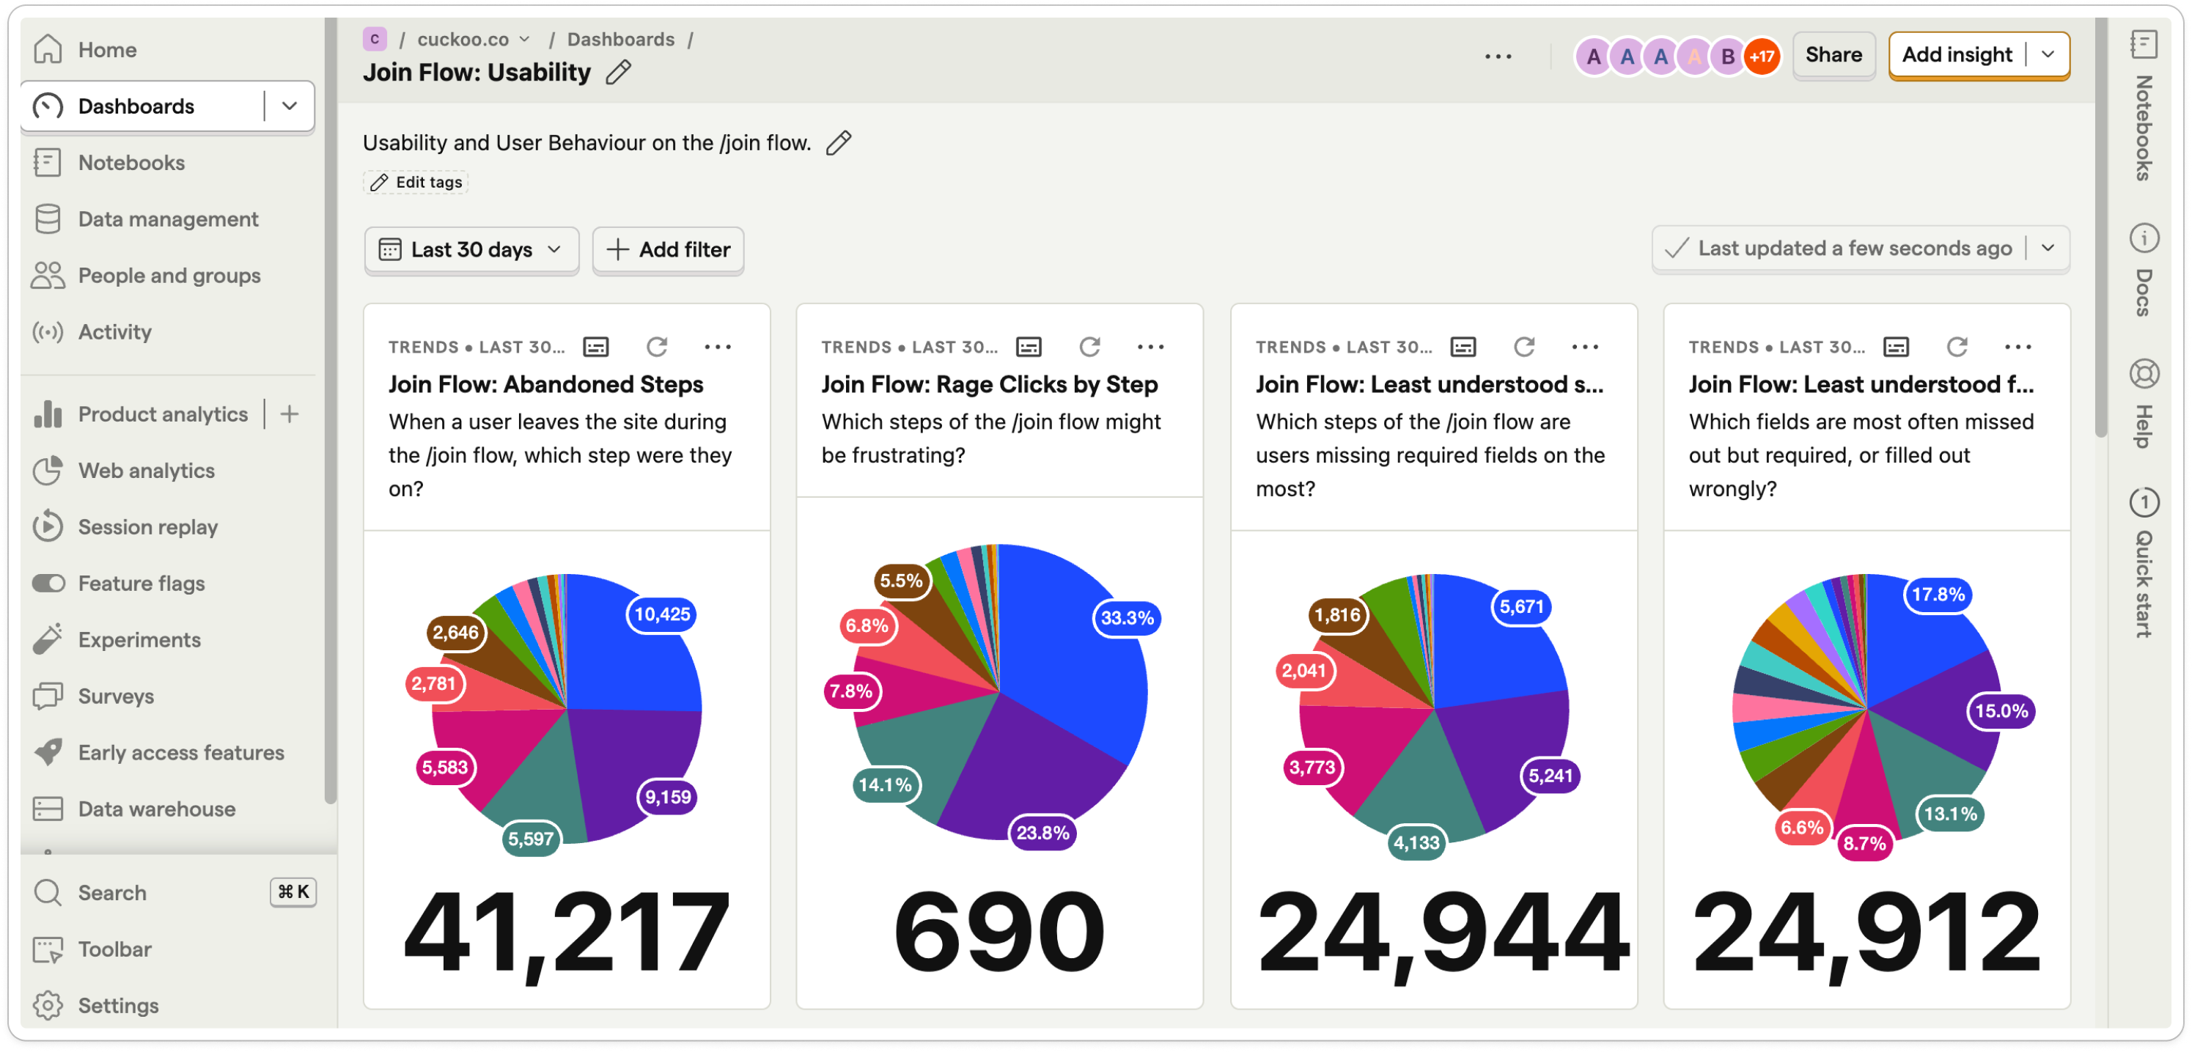Click the Share button
Screen dimensions: 2192x1052
coord(1833,54)
